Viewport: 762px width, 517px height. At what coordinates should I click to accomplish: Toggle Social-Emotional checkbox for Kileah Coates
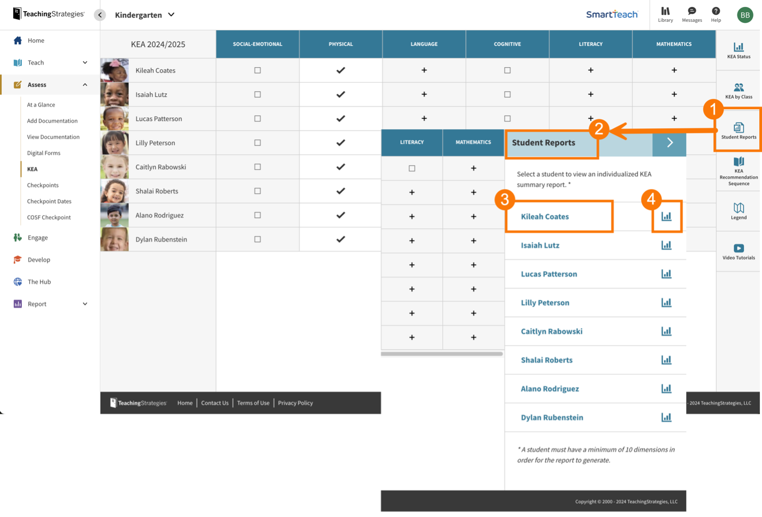pyautogui.click(x=257, y=70)
